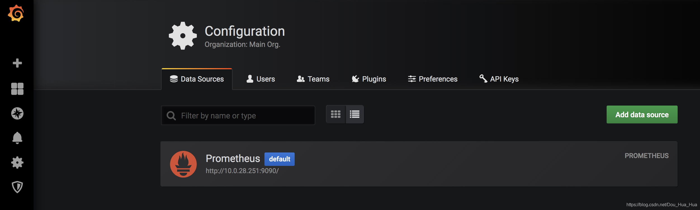The height and width of the screenshot is (210, 700).
Task: Open the Alerting bell icon in the sidebar
Action: [x=17, y=138]
